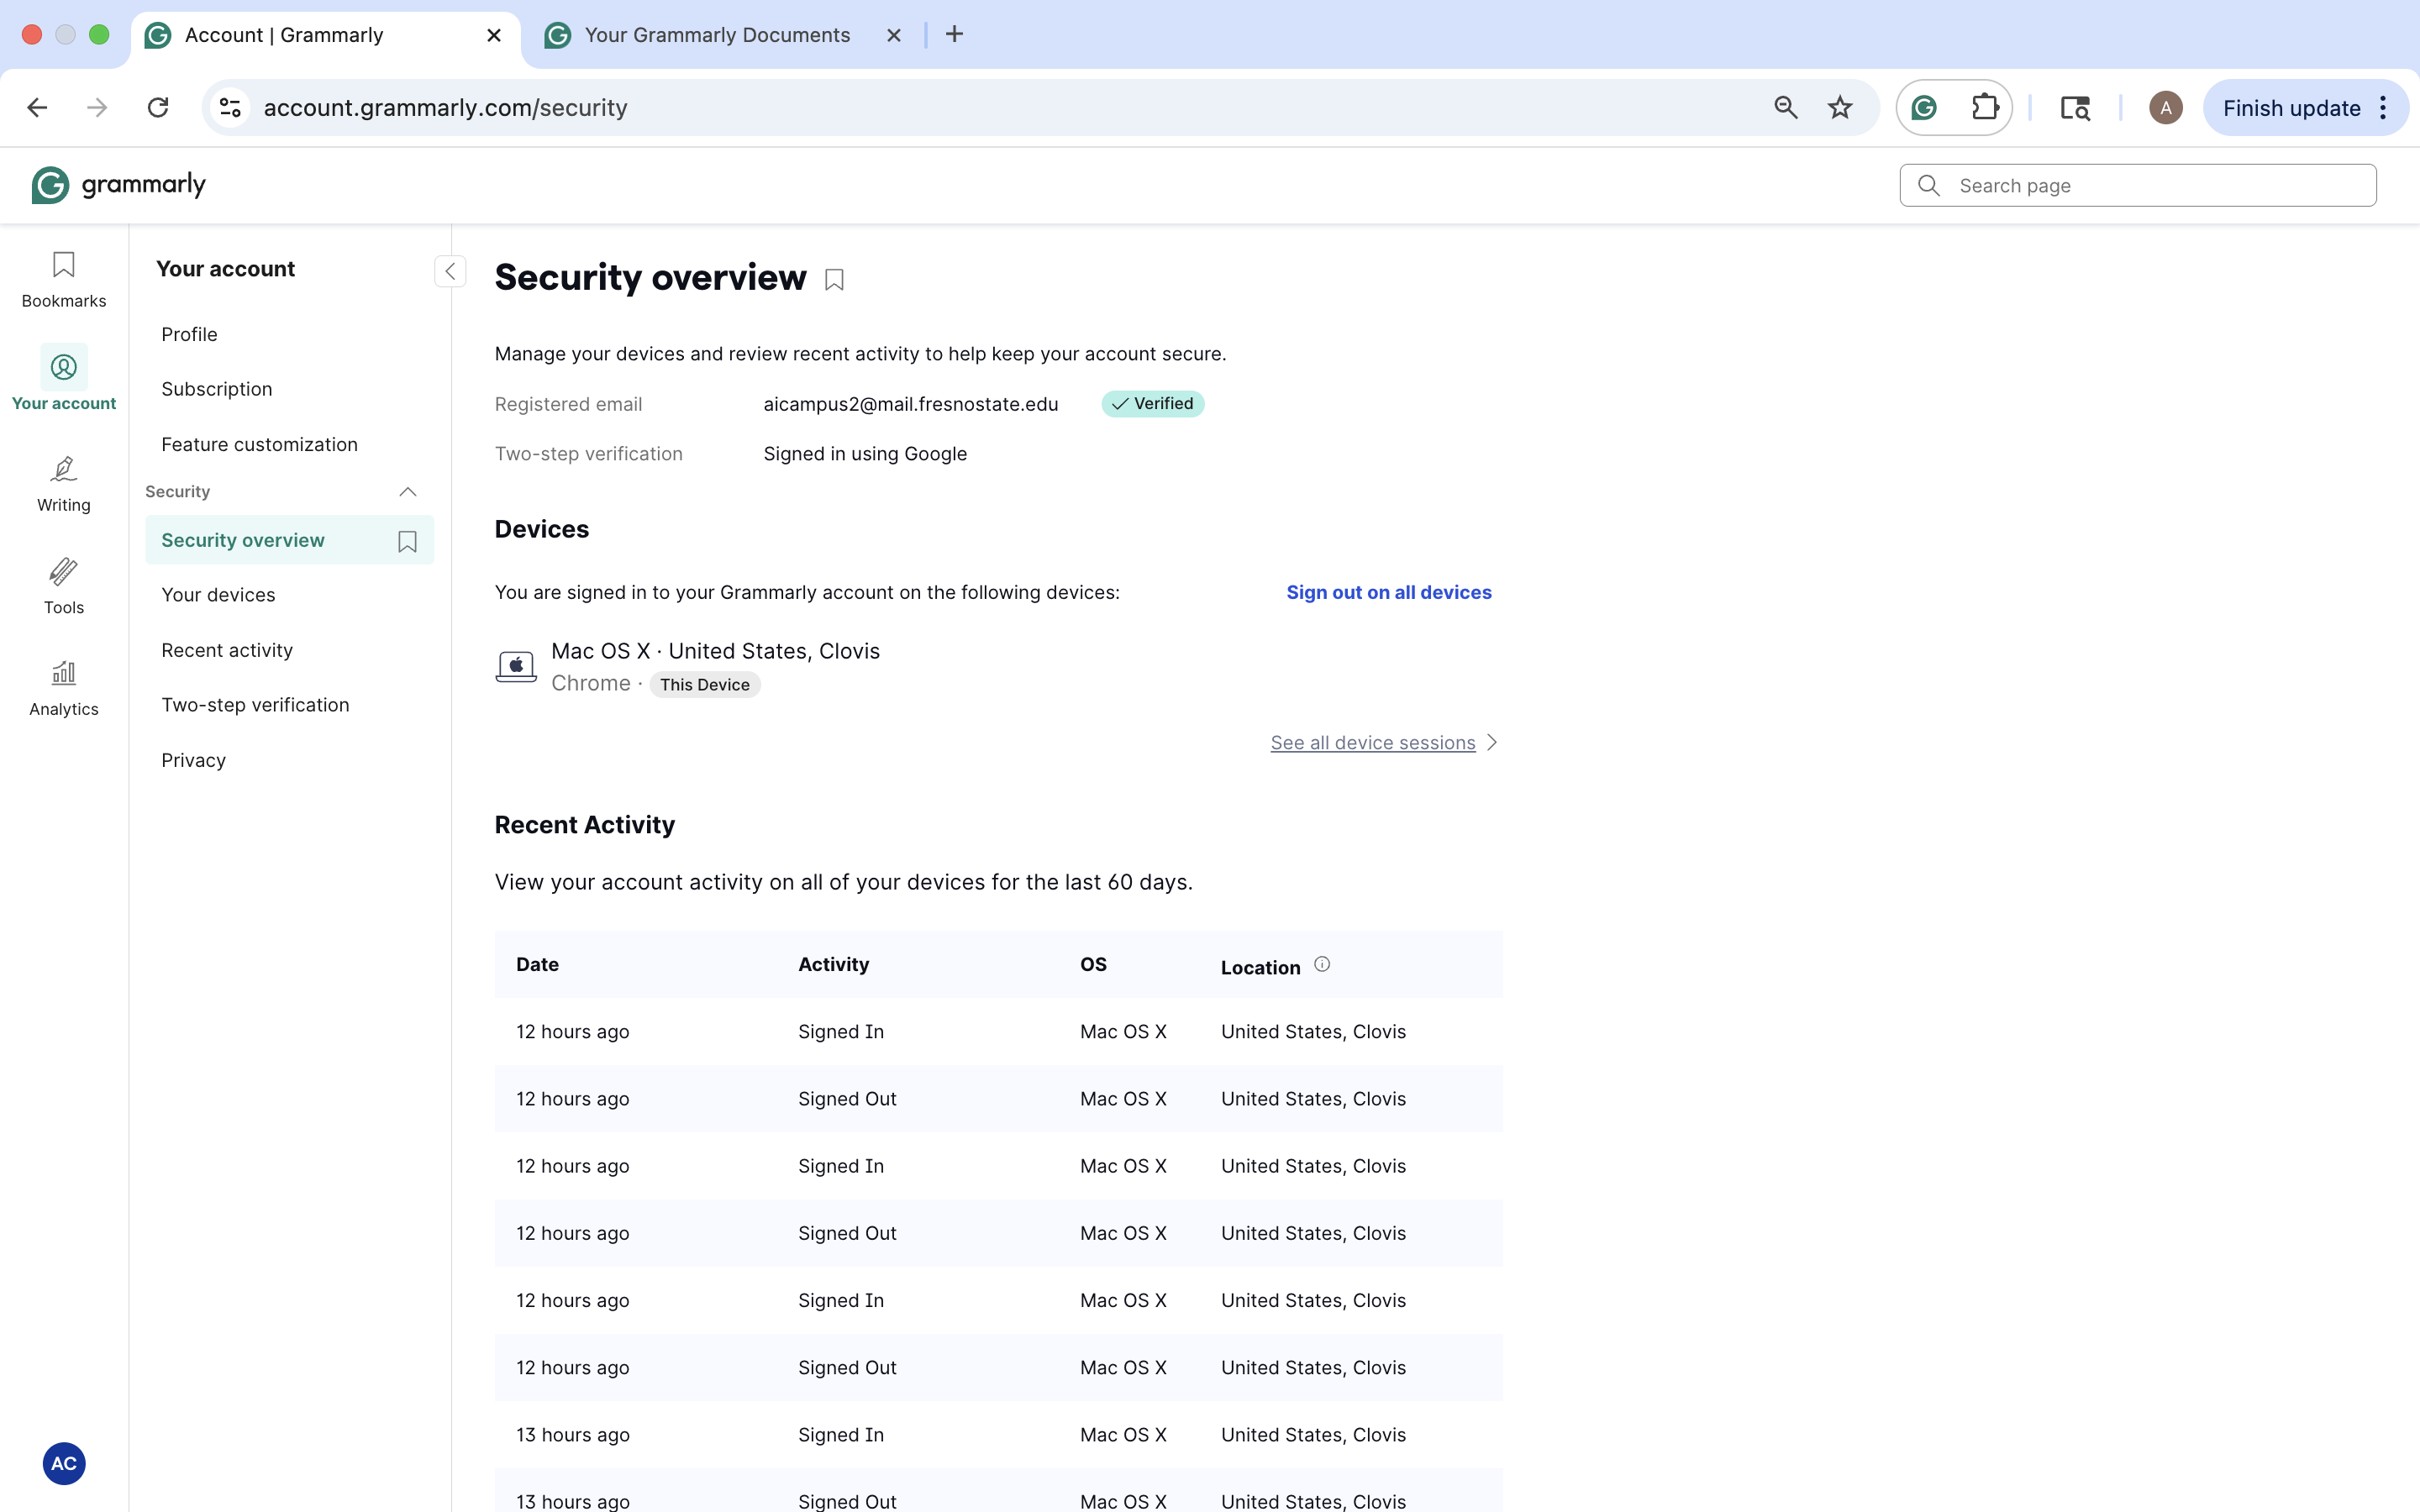Open See all device sessions
Screen dimensions: 2420x1512
tap(1372, 742)
